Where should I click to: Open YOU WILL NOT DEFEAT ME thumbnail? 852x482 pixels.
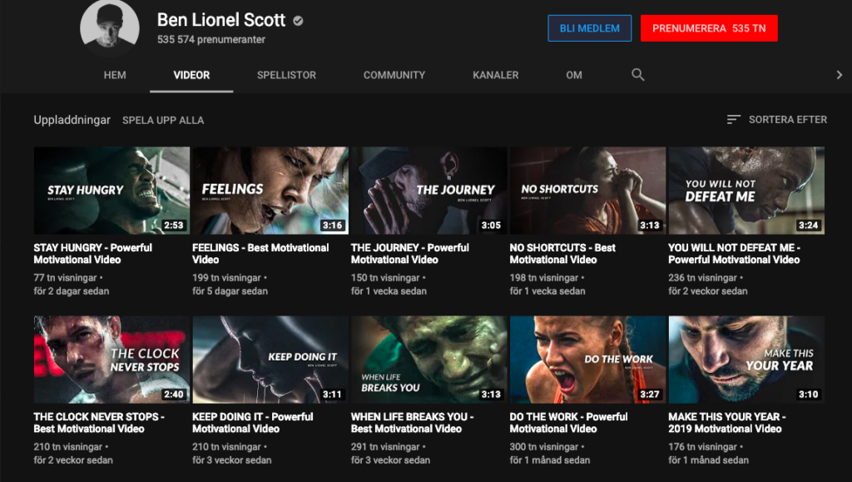(x=746, y=190)
